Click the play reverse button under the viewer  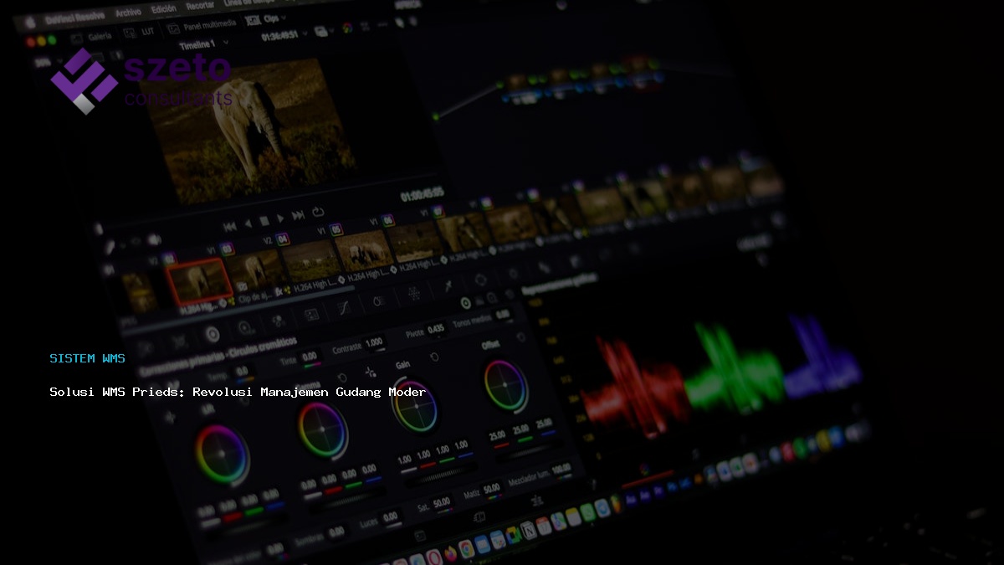point(248,223)
